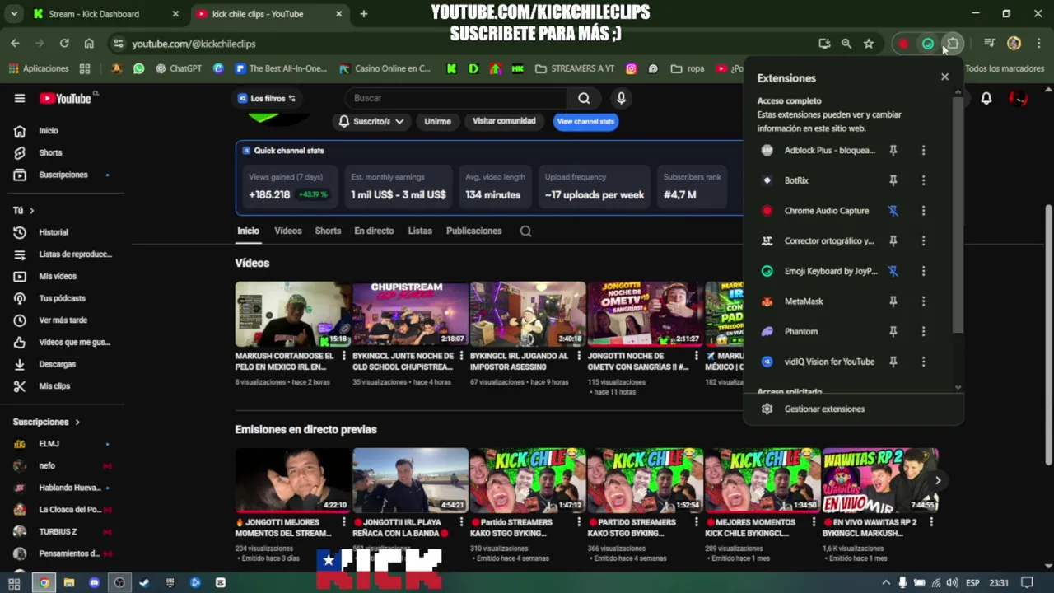This screenshot has width=1054, height=593.
Task: Focus the YouTube Buscar search field
Action: [x=457, y=98]
